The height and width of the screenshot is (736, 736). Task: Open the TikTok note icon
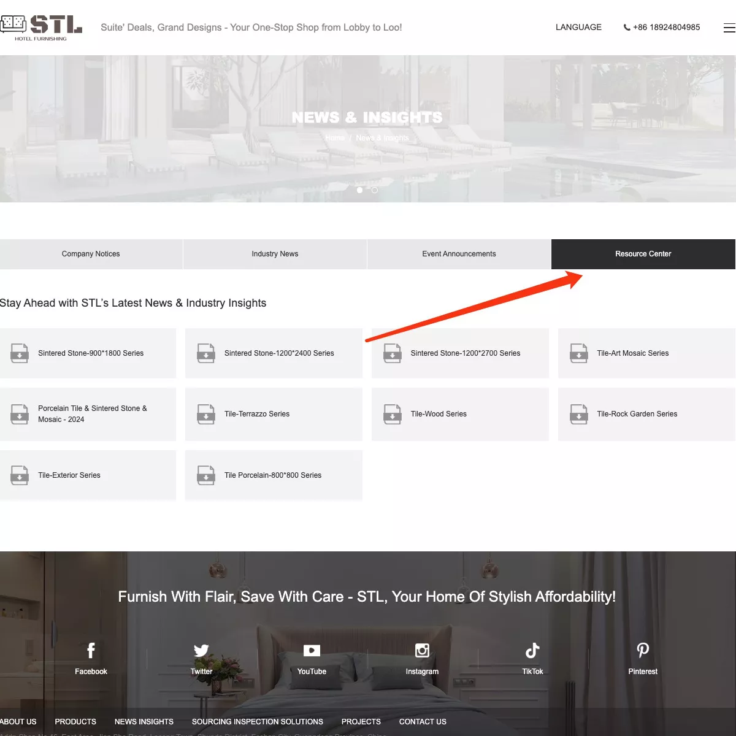532,650
